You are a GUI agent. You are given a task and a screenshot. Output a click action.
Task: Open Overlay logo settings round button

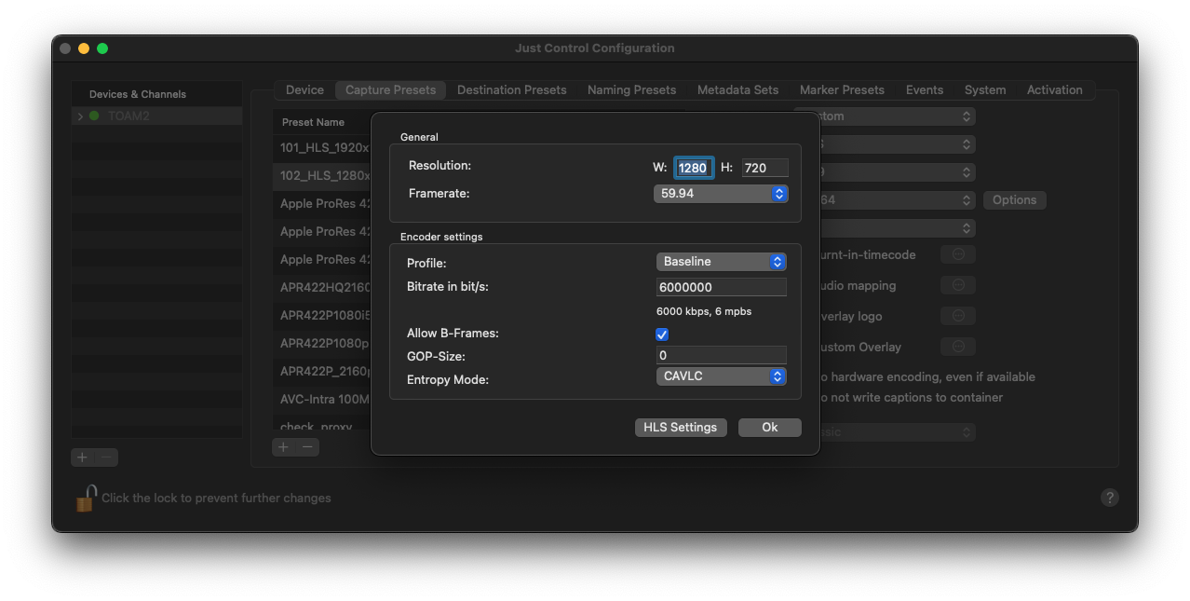pos(958,316)
